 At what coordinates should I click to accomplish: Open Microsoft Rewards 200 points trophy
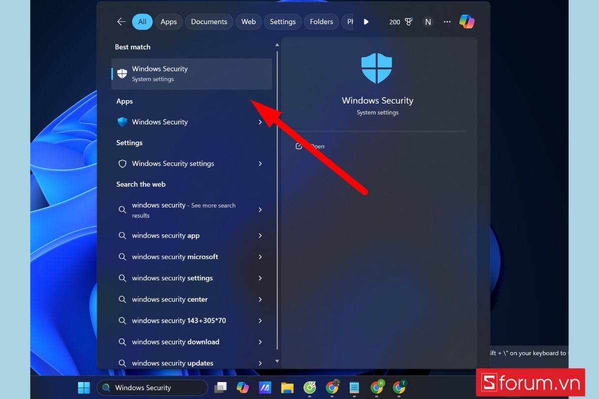(x=401, y=21)
